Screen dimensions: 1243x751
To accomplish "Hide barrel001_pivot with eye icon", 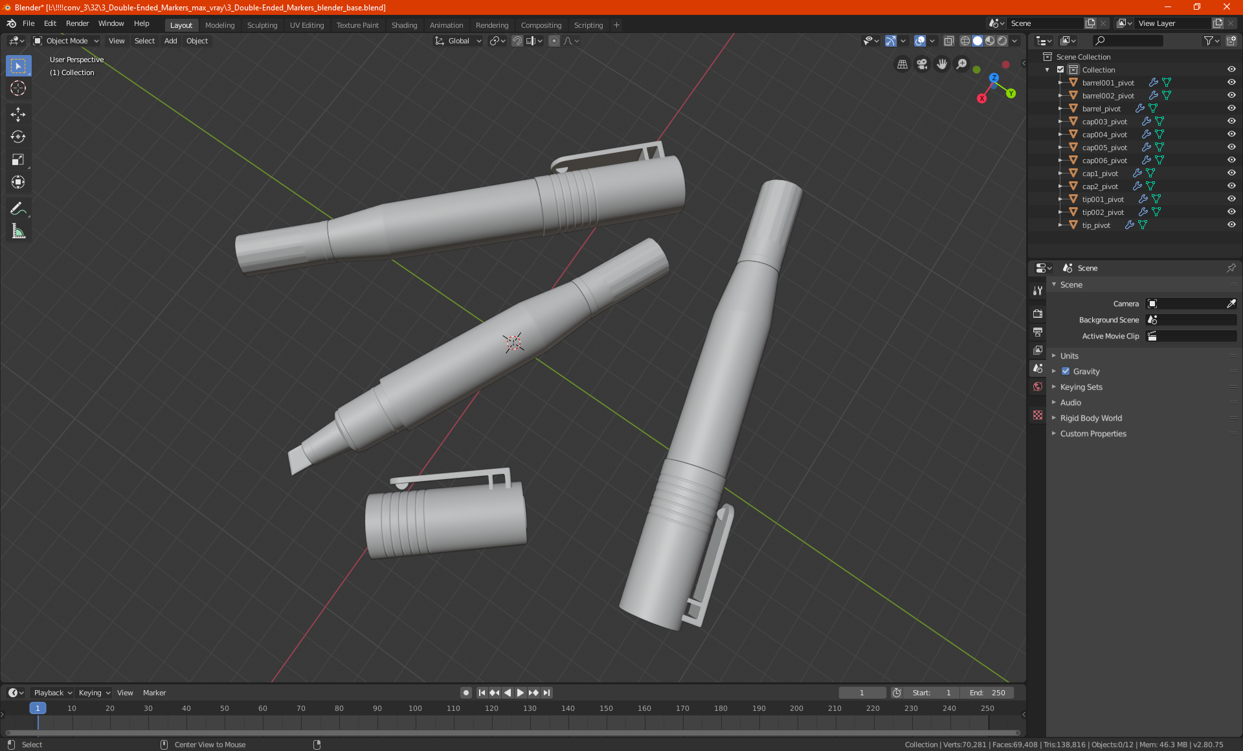I will [1231, 82].
